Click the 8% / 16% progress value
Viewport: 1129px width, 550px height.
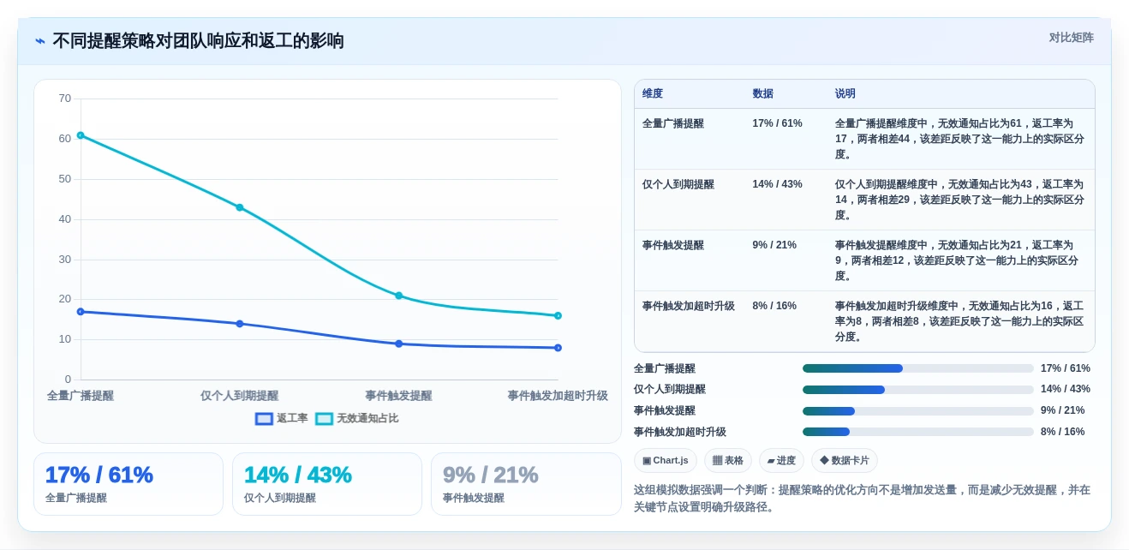1062,432
